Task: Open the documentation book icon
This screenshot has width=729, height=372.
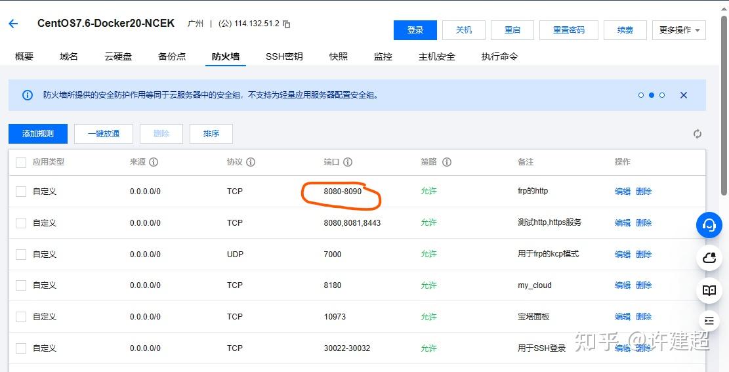Action: pyautogui.click(x=709, y=291)
